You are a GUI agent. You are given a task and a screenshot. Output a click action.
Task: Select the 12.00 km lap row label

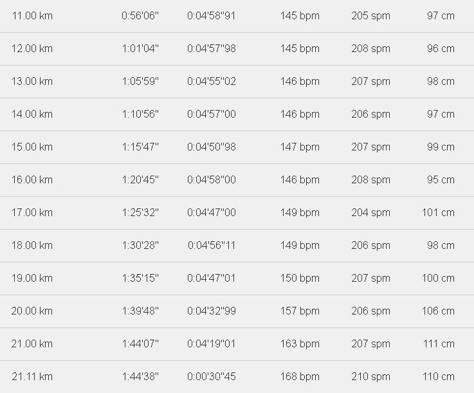tap(32, 48)
